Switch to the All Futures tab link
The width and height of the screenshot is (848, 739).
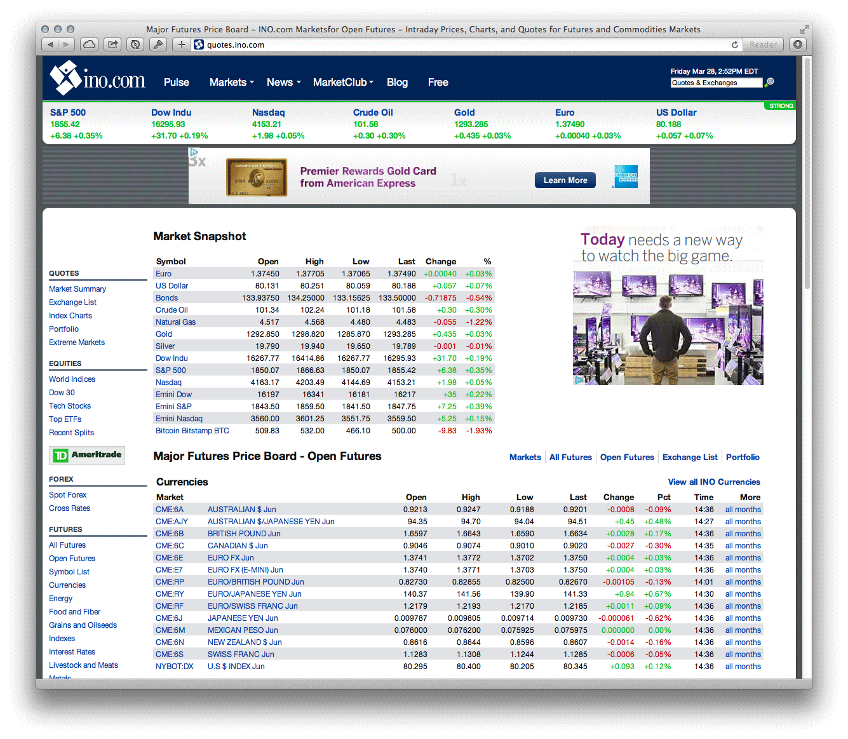click(570, 457)
